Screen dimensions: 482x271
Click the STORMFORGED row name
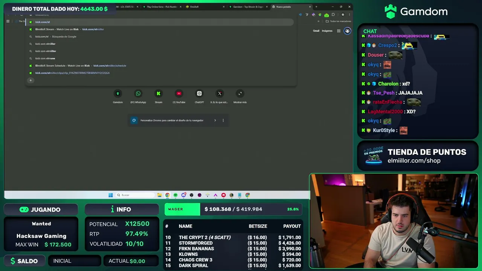[195, 243]
